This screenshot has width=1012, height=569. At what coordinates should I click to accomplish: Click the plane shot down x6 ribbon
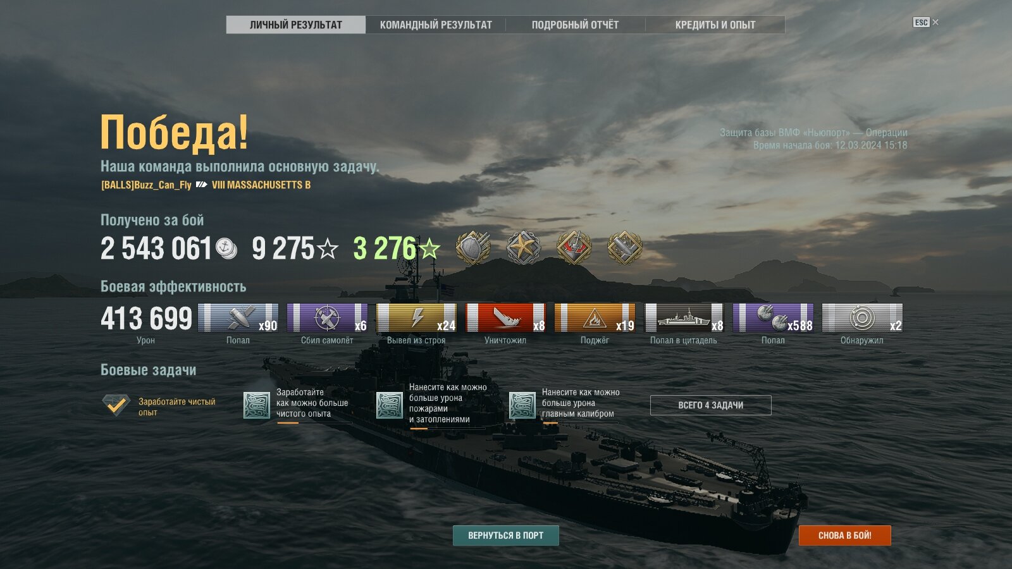[x=327, y=318]
